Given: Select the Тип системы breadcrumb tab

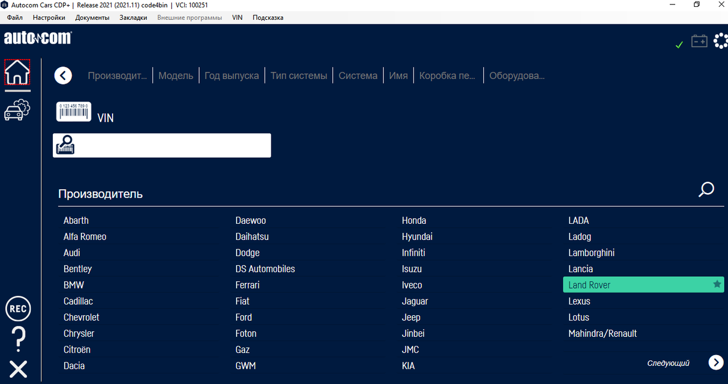Looking at the screenshot, I should (299, 76).
